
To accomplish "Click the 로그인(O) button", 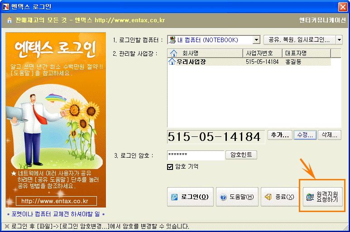I will point(190,197).
